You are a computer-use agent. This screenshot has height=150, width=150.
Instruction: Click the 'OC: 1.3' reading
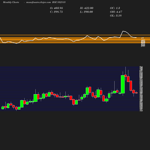point(115,8)
